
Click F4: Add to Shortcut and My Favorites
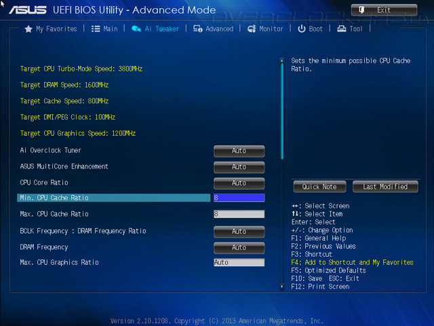pos(352,263)
